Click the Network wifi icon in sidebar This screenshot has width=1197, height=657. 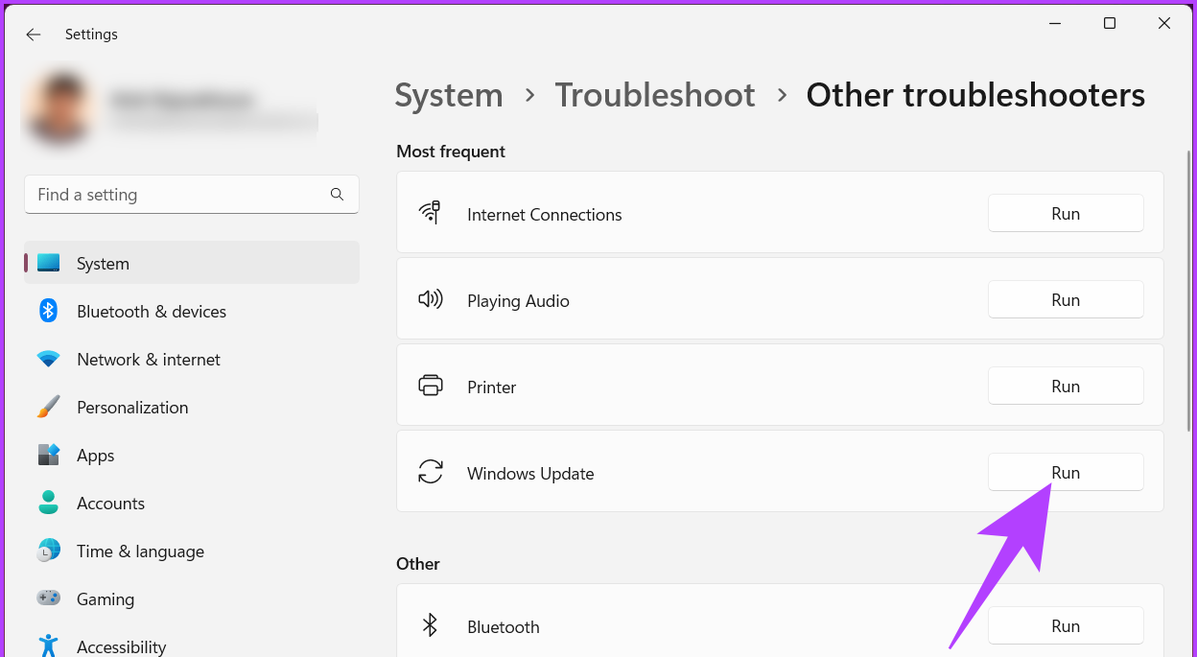coord(49,359)
